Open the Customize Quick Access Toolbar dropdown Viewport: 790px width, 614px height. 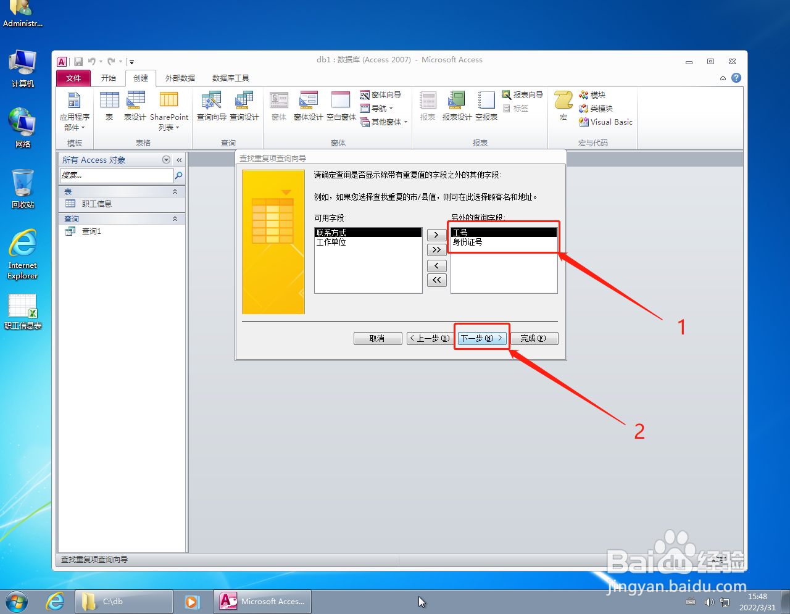pyautogui.click(x=131, y=62)
